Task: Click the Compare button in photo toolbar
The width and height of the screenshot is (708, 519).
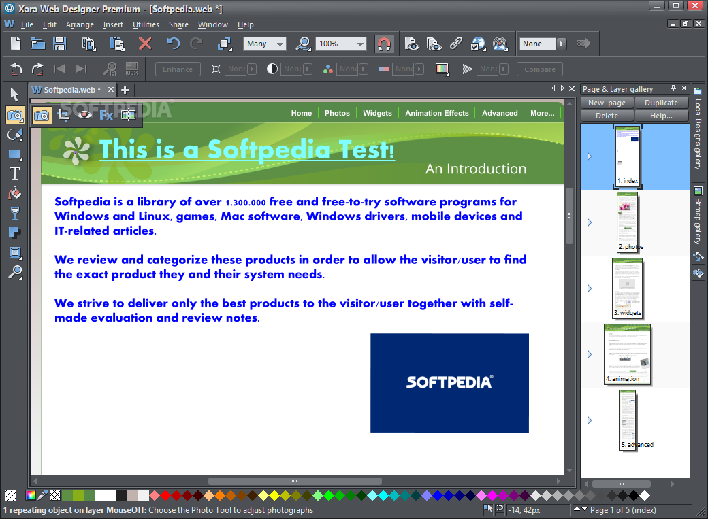Action: [x=540, y=69]
